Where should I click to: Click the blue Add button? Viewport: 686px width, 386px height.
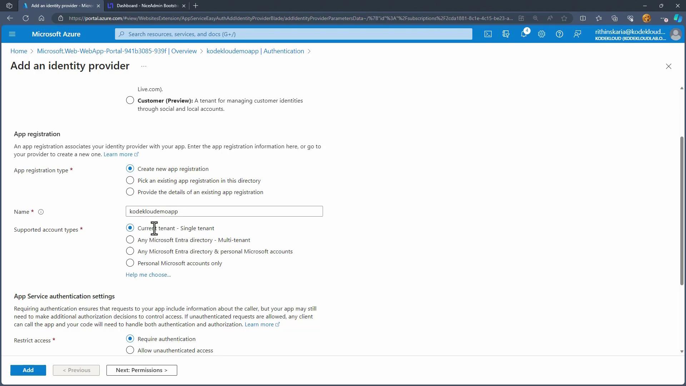[x=28, y=370]
